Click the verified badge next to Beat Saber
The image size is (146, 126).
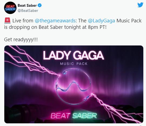[x=39, y=5]
